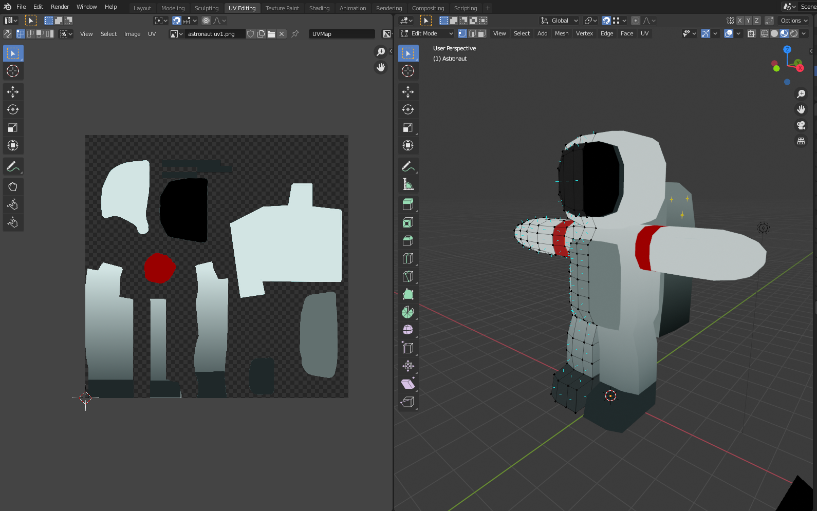817x511 pixels.
Task: Activate the Extrude Region tool
Action: tap(408, 204)
